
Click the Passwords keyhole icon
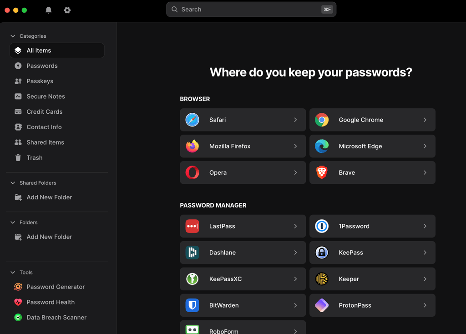tap(18, 66)
